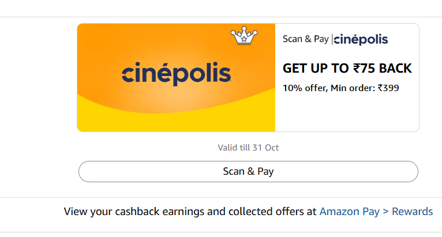The height and width of the screenshot is (237, 442).
Task: Select the GET UP TO ₹75 BACK headline
Action: (x=347, y=69)
